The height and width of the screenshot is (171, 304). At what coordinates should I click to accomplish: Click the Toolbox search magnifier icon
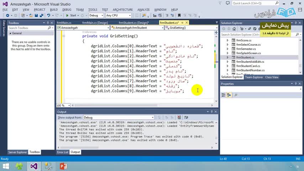[x=49, y=28]
